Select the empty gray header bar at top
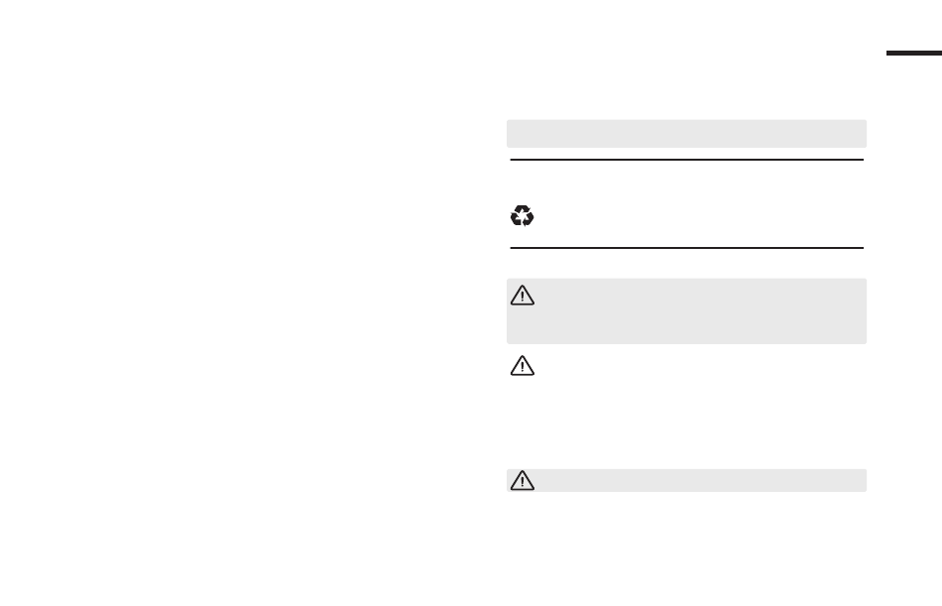Screen dimensions: 942x606 [686, 134]
